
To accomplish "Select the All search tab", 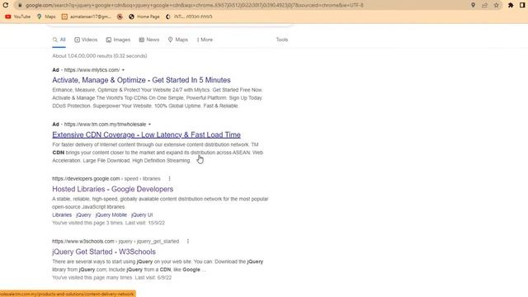I will pos(59,40).
